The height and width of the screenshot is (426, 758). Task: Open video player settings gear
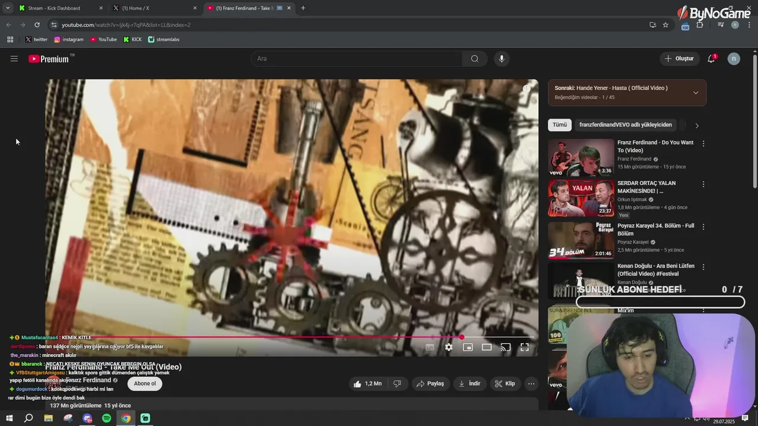tap(449, 347)
